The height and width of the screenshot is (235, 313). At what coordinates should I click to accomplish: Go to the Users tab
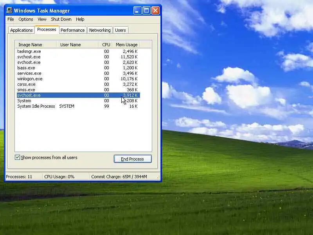pyautogui.click(x=121, y=30)
